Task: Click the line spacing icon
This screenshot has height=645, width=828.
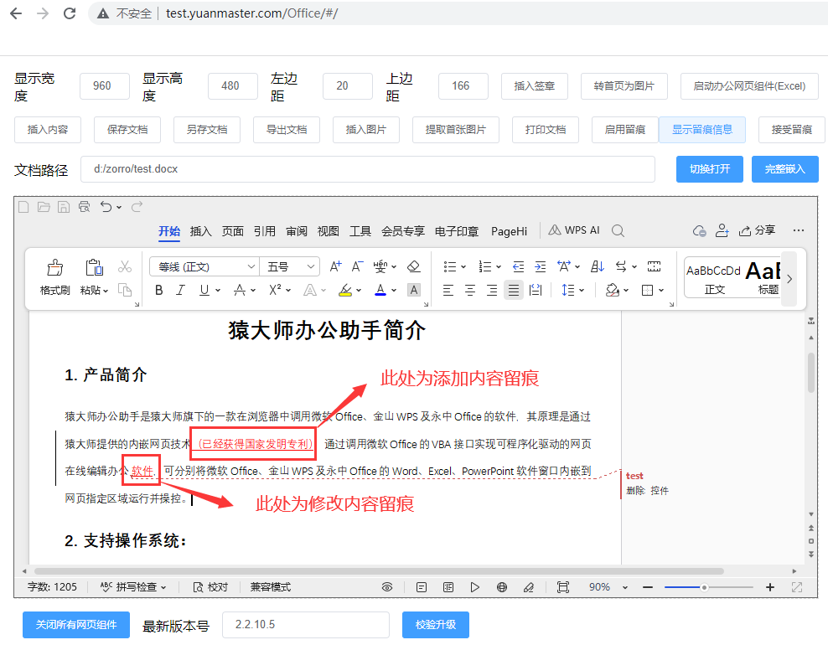Action: 567,290
